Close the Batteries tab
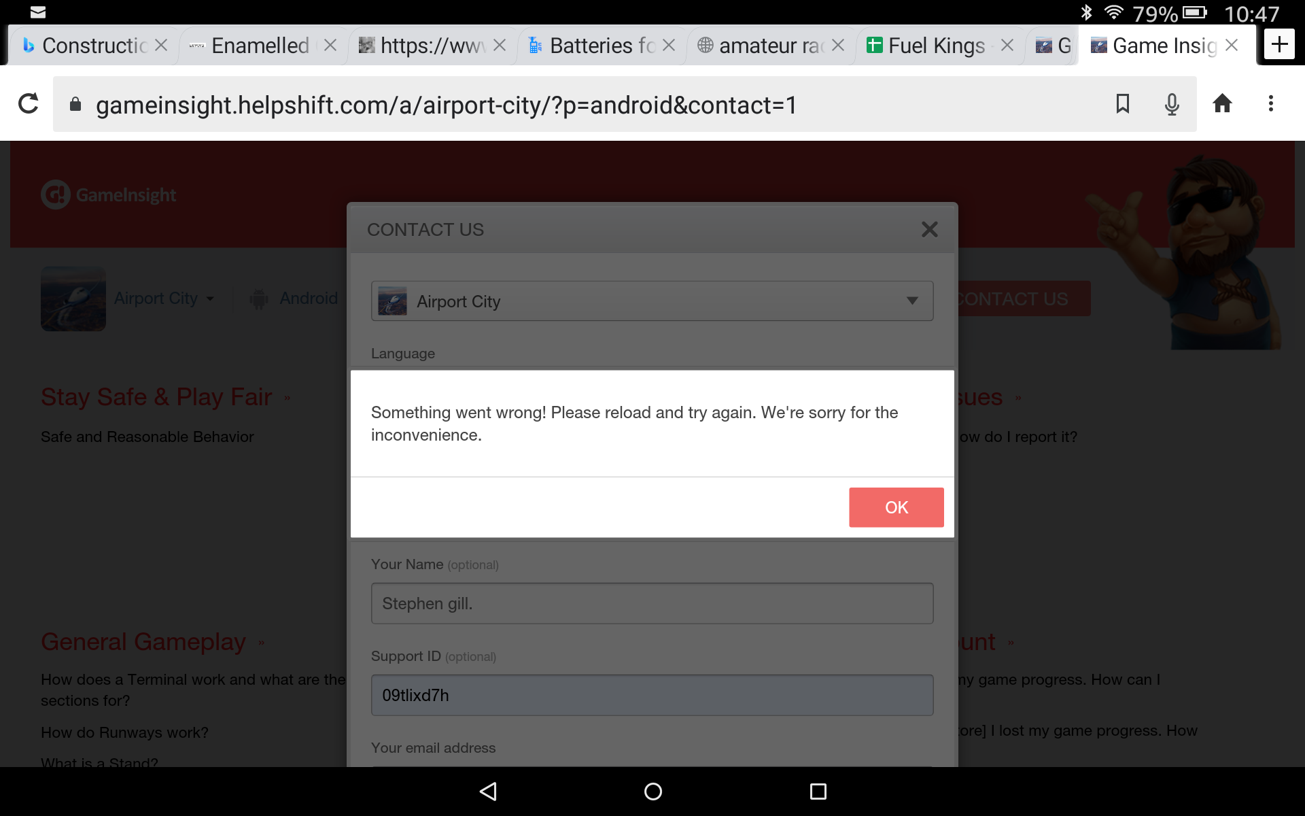 tap(669, 46)
